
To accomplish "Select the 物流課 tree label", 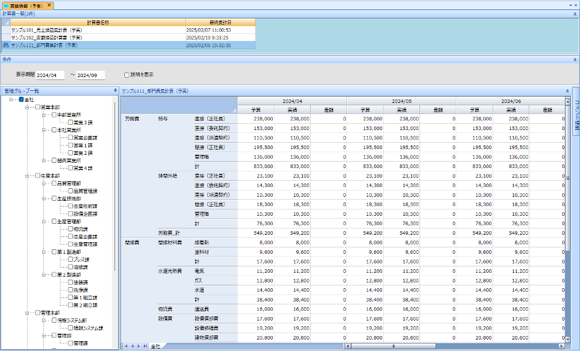I will 81,230.
